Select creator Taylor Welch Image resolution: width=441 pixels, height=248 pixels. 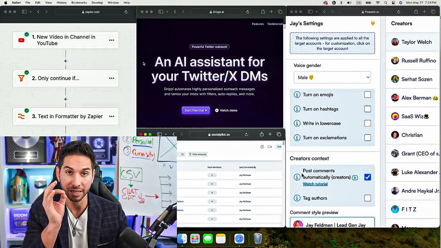[x=412, y=42]
